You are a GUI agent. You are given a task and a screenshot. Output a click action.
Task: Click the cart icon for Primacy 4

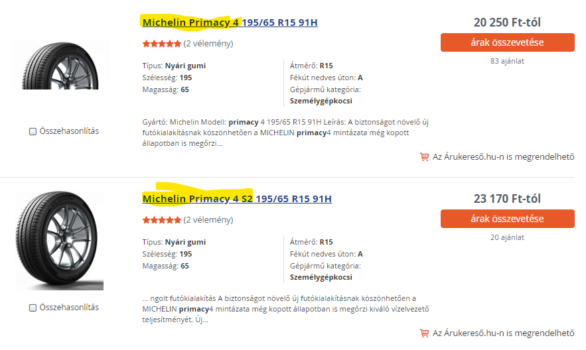point(424,157)
